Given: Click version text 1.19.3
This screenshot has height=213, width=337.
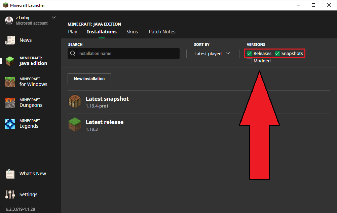Looking at the screenshot, I should click(x=92, y=129).
